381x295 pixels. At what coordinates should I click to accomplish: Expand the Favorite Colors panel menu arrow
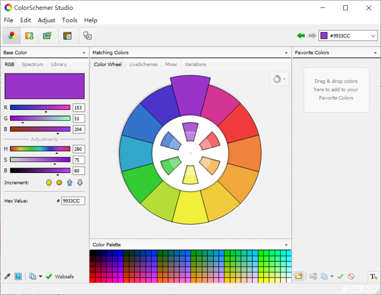(x=375, y=53)
